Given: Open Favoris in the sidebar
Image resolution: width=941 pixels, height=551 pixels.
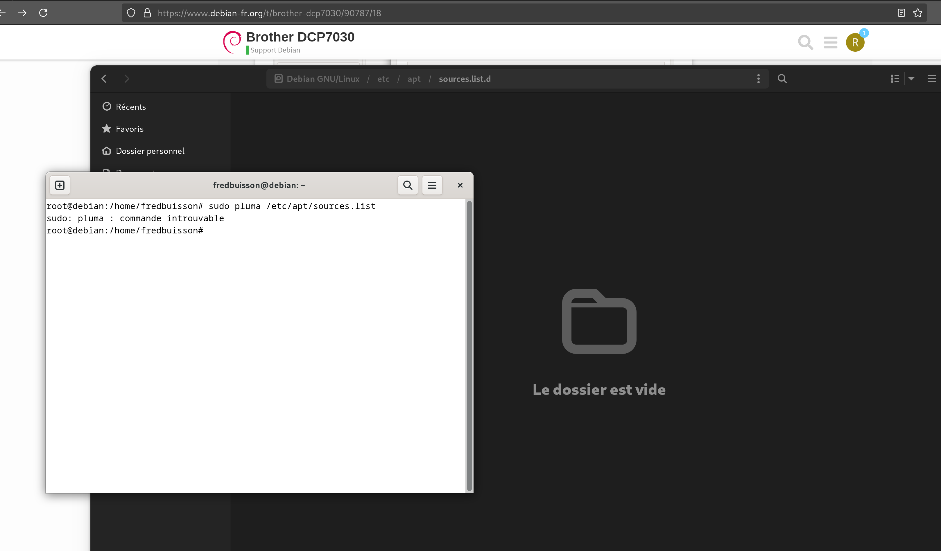Looking at the screenshot, I should coord(160,129).
